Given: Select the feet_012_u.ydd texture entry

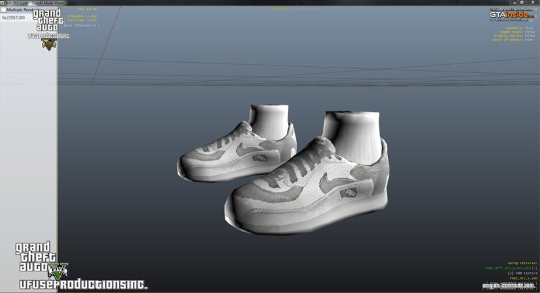Looking at the screenshot, I should pos(524,278).
